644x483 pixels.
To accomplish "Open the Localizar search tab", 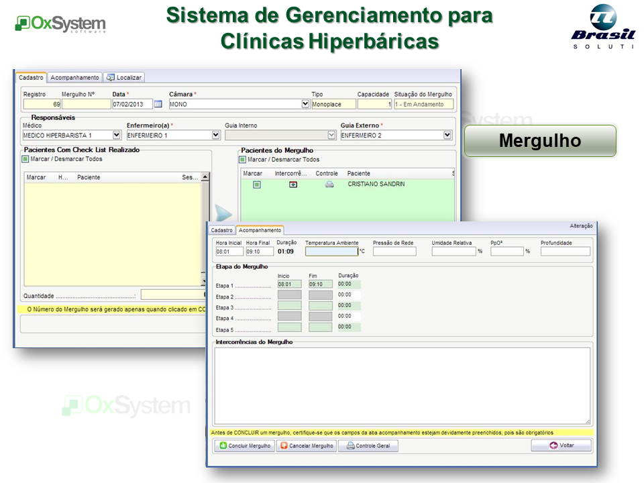I will coord(124,77).
